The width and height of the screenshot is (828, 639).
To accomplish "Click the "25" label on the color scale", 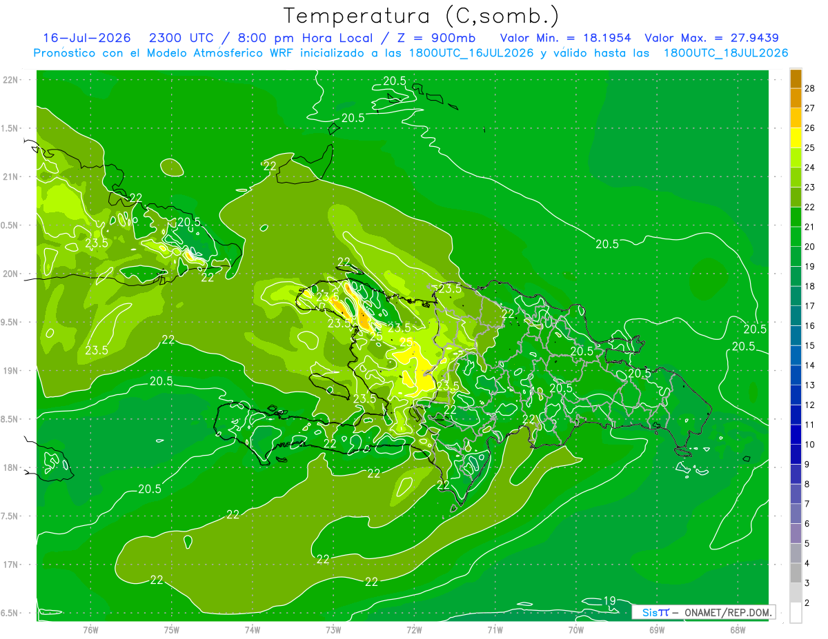I will 810,148.
